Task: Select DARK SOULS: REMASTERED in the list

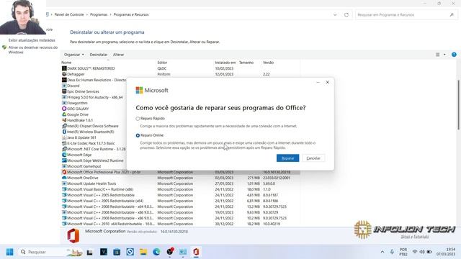Action: (x=91, y=68)
